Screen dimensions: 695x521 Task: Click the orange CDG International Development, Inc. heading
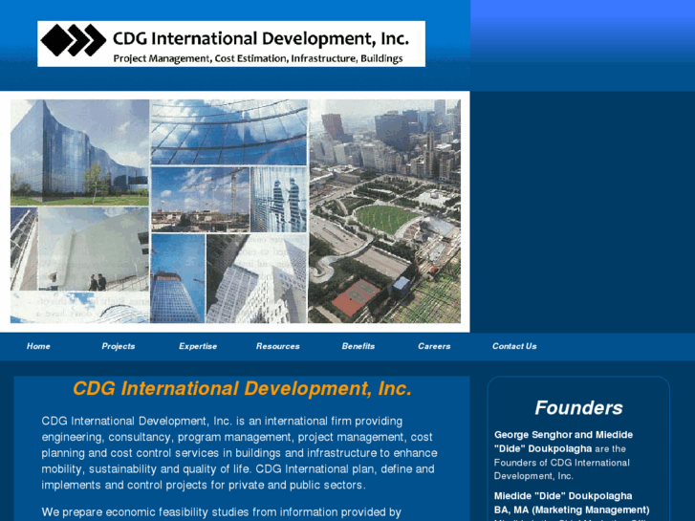coord(242,388)
